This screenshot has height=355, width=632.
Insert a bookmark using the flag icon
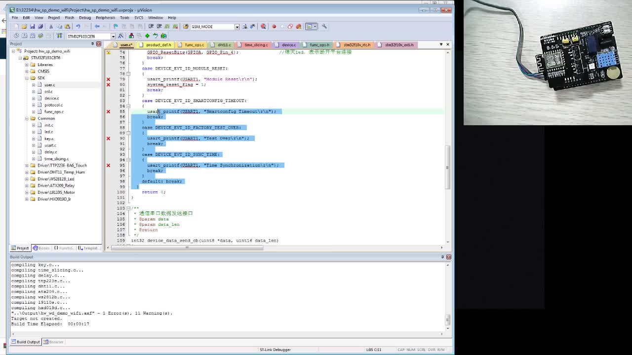click(x=116, y=27)
